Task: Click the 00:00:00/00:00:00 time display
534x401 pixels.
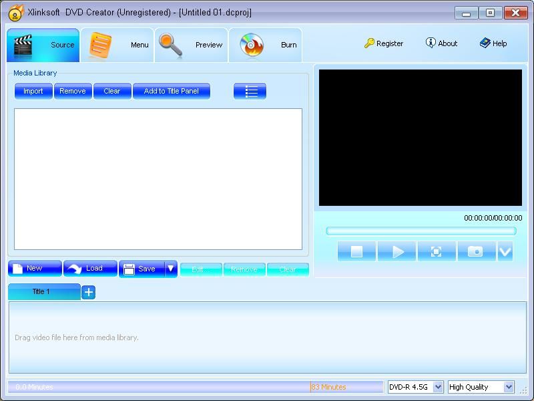Action: point(493,218)
